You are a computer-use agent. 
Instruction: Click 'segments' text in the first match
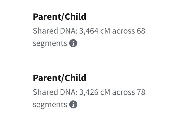(50, 43)
